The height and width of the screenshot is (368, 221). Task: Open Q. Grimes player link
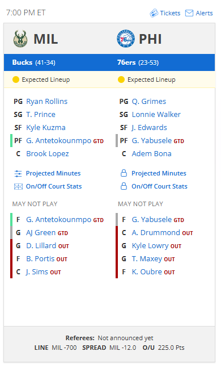pos(149,102)
